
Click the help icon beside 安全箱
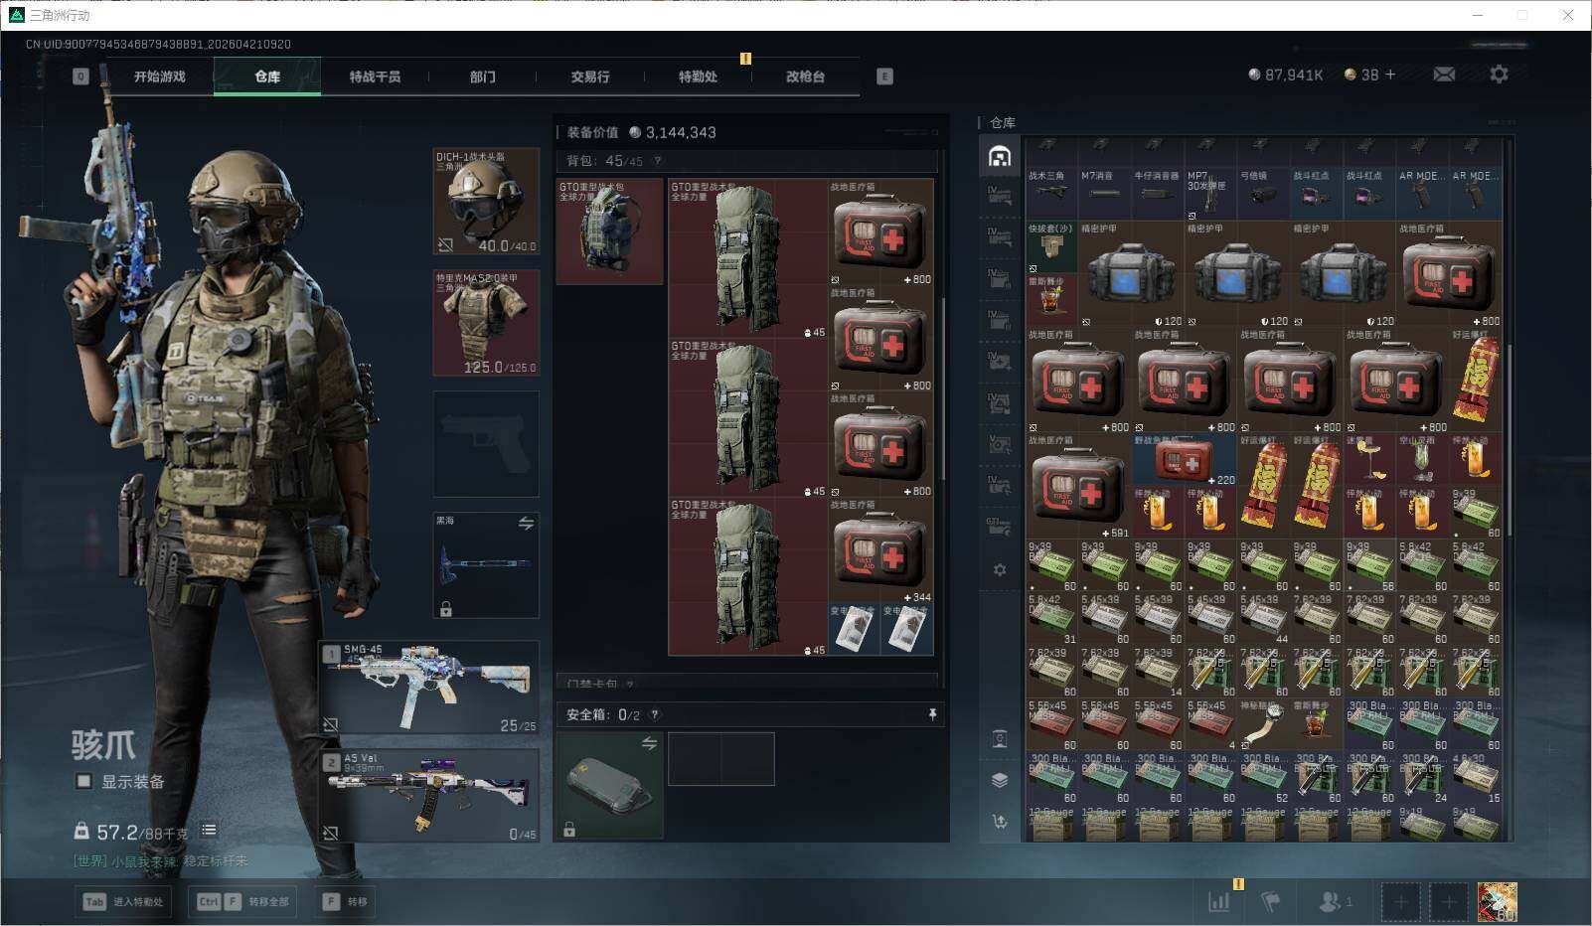tap(654, 714)
